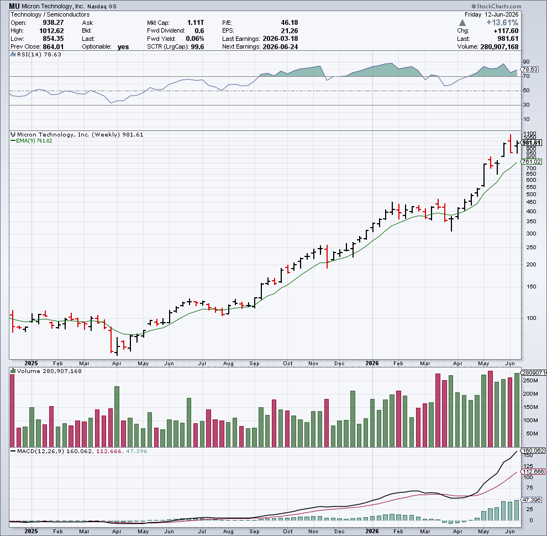Click the SCTR (LrgCap) value 99.6

[x=197, y=47]
